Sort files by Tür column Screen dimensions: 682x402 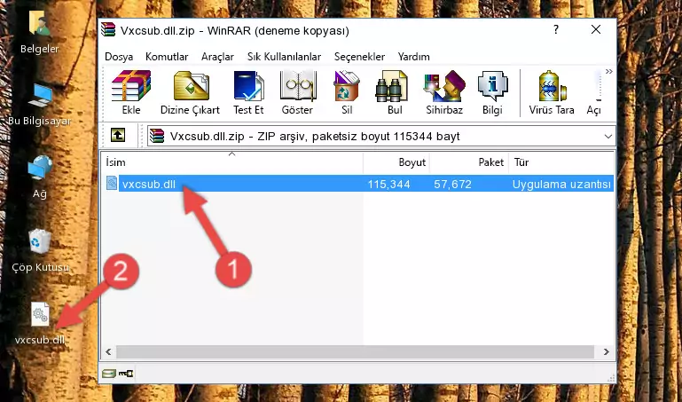pyautogui.click(x=561, y=162)
